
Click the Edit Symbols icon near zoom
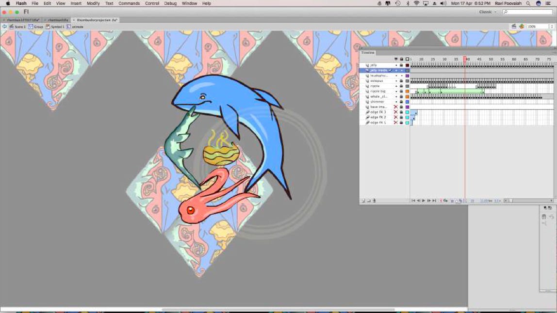click(521, 26)
